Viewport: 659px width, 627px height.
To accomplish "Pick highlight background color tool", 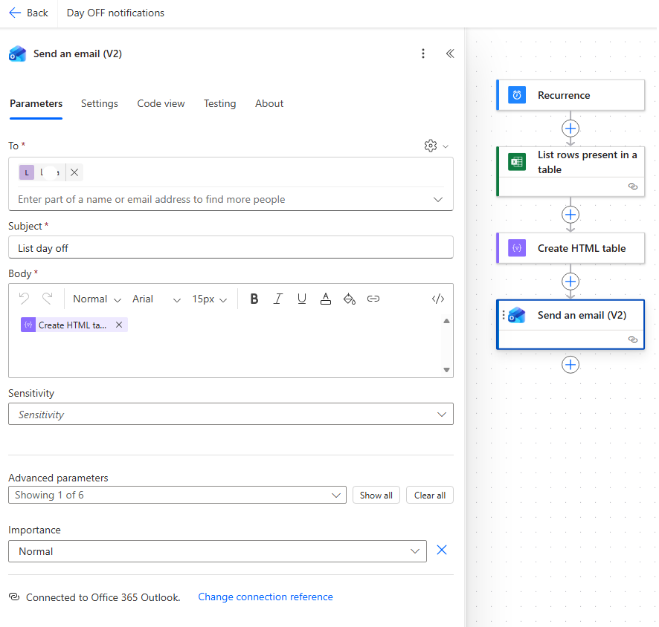I will pos(350,299).
